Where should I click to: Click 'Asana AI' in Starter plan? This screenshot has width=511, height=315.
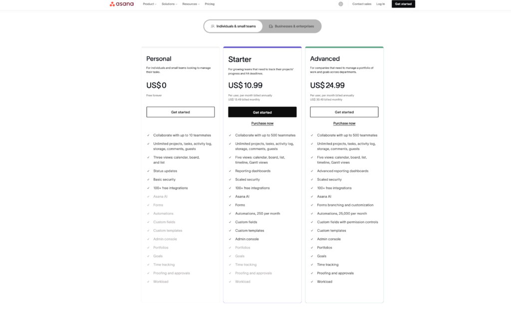click(x=242, y=196)
